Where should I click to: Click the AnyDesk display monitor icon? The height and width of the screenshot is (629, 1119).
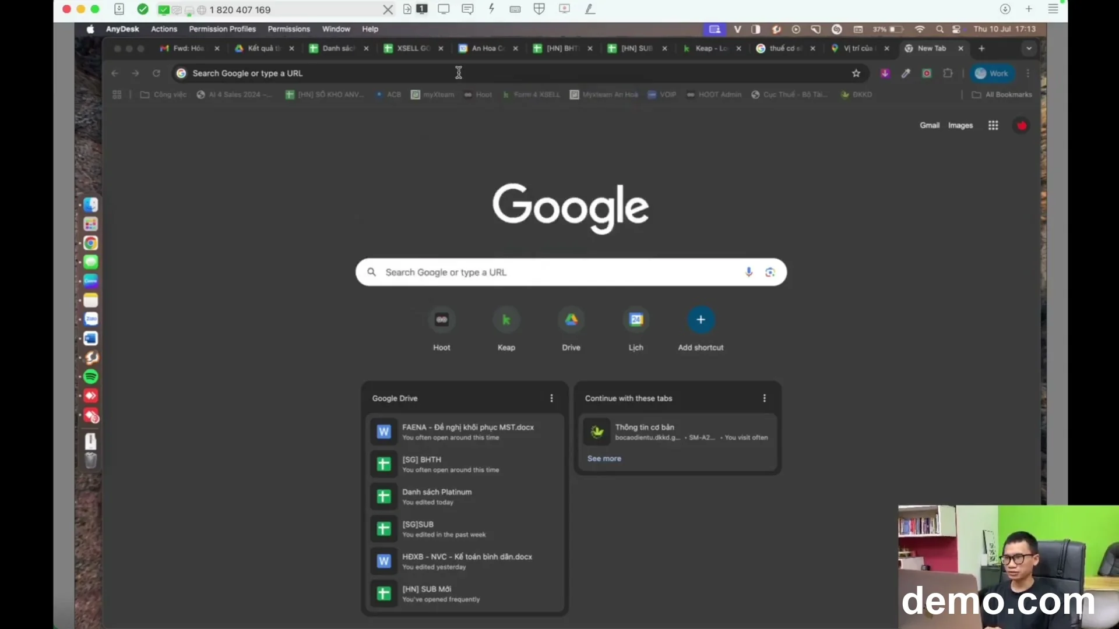coord(444,9)
